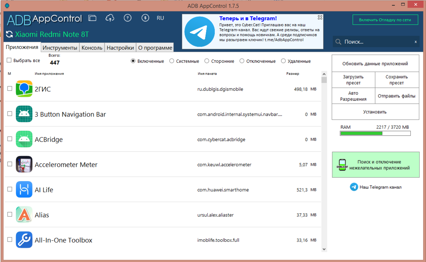The height and width of the screenshot is (262, 426).
Task: Click the Отправить файлы button
Action: pos(397,96)
